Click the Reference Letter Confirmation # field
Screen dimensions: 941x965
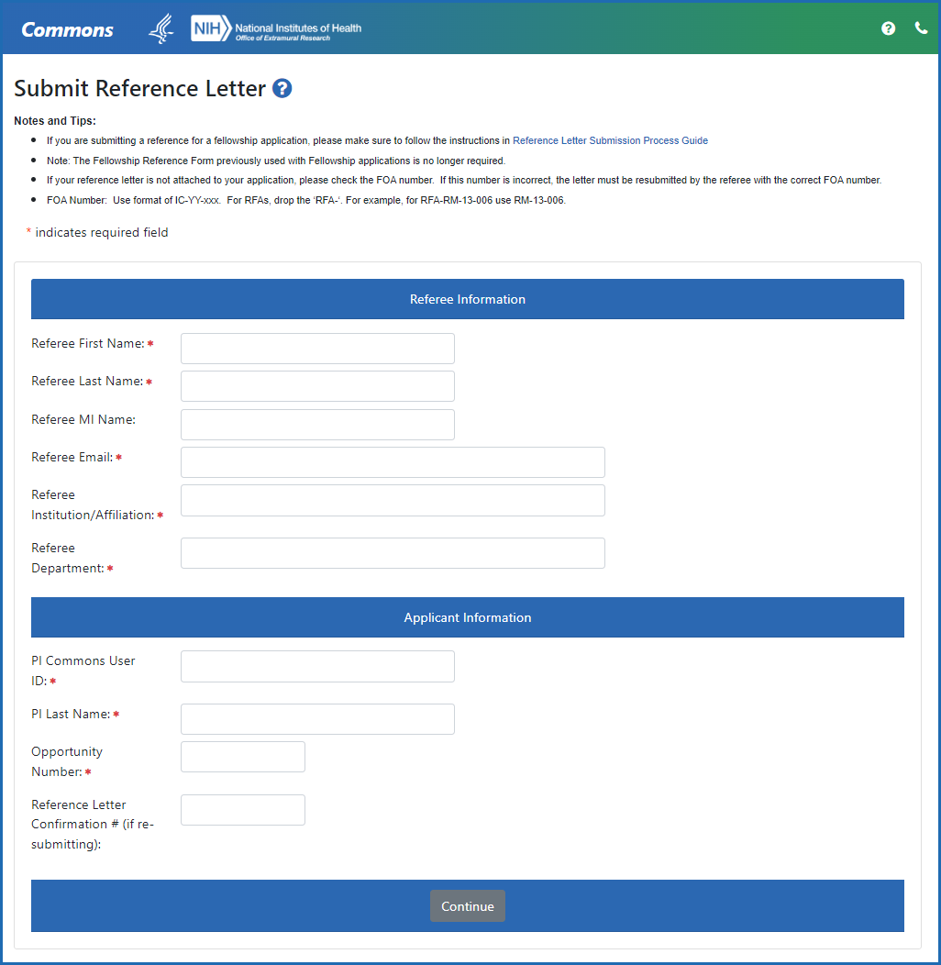[243, 810]
